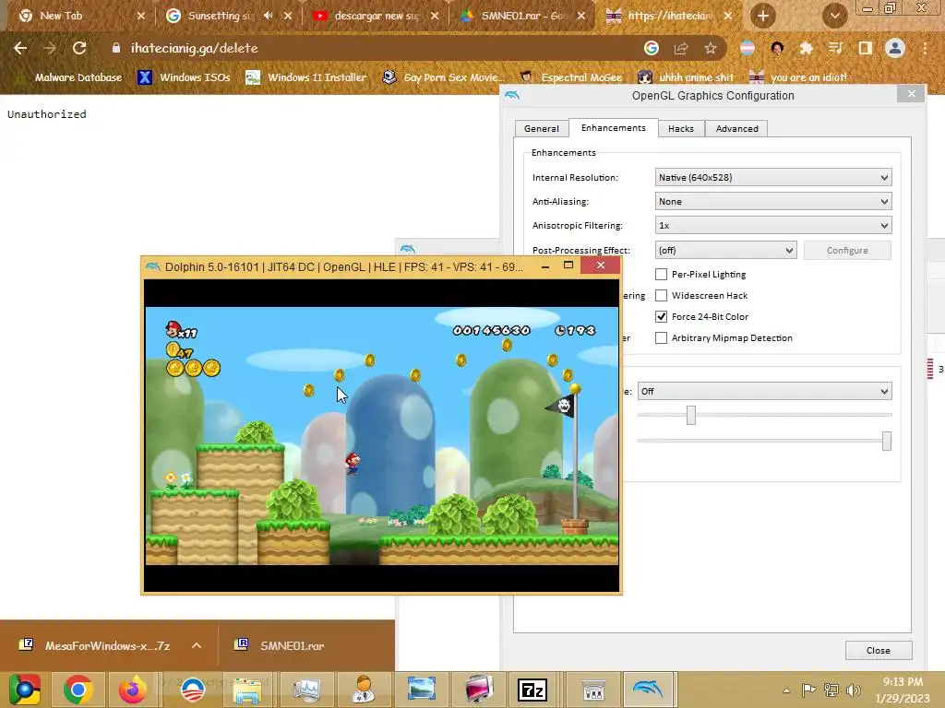The width and height of the screenshot is (945, 708).
Task: Click the share page icon in address bar
Action: point(681,48)
